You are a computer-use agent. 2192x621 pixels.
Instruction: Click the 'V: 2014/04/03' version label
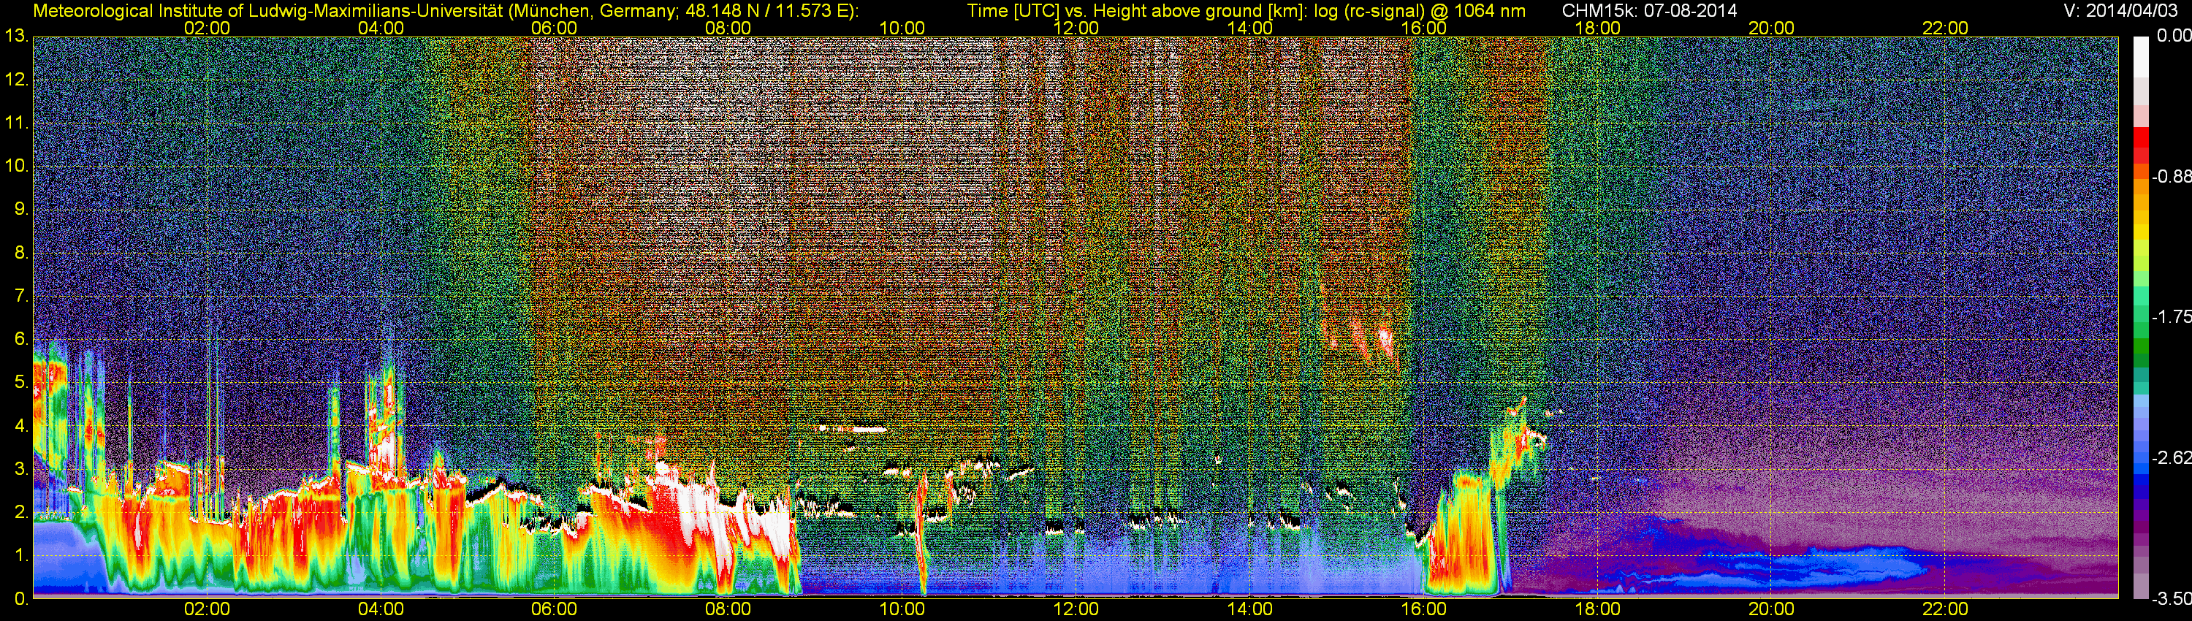click(x=2119, y=11)
